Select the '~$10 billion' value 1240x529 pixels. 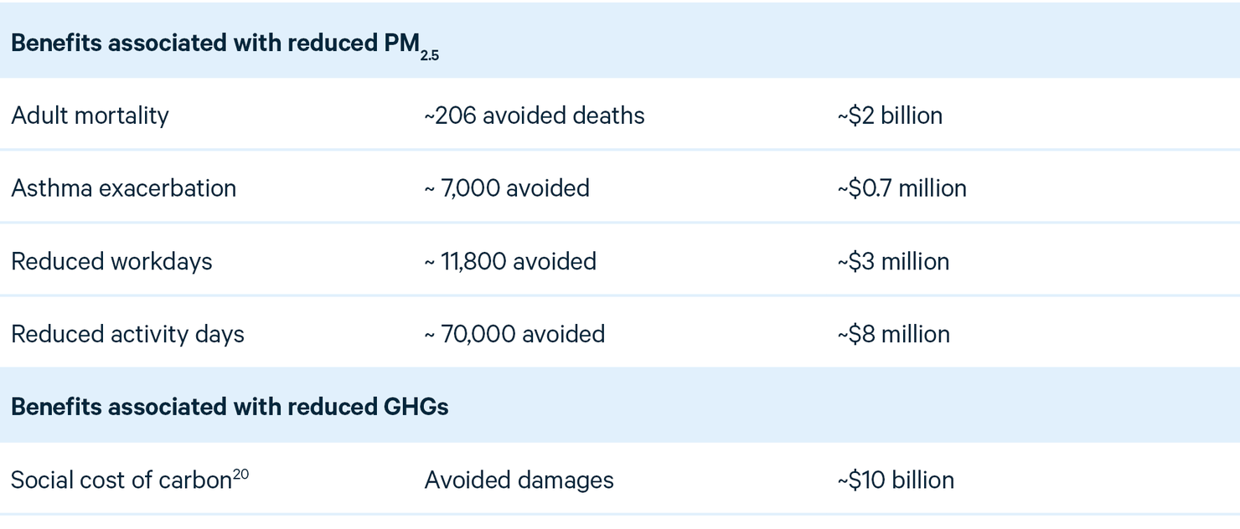896,480
